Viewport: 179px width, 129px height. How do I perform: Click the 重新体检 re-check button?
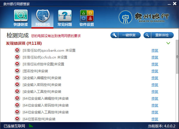(158, 35)
